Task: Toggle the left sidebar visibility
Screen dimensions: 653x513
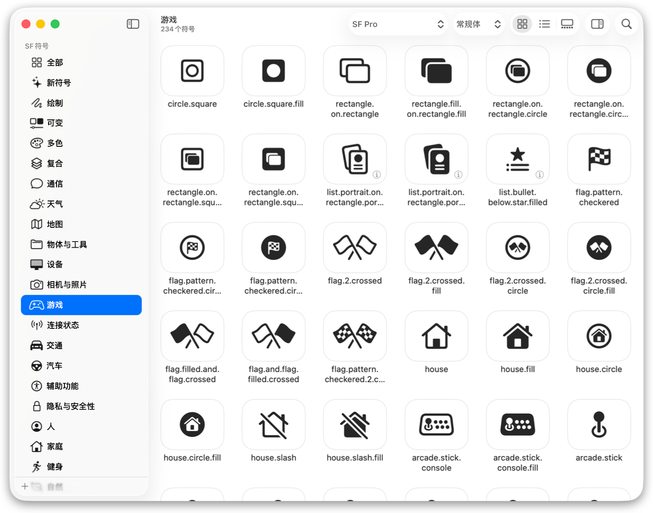Action: 133,24
